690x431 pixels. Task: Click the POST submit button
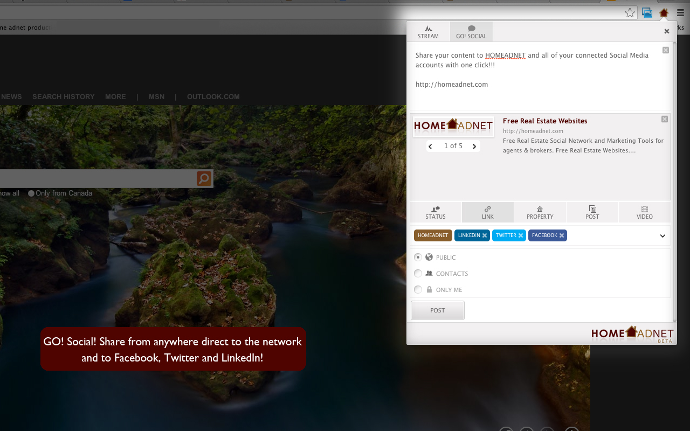pyautogui.click(x=438, y=310)
